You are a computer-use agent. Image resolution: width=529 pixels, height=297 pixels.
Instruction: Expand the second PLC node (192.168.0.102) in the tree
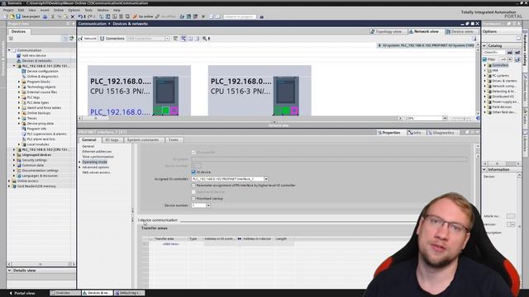tap(14, 149)
